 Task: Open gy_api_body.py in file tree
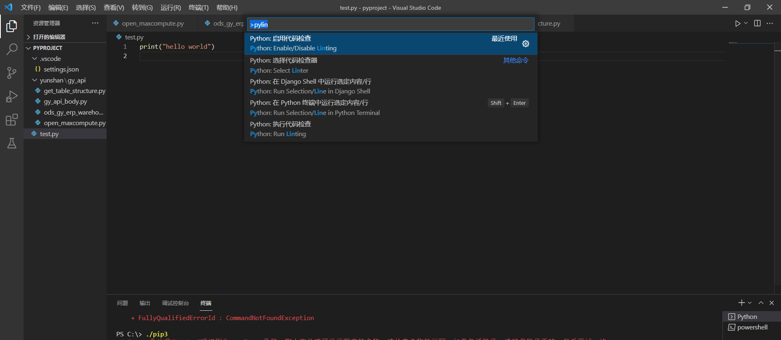point(65,102)
